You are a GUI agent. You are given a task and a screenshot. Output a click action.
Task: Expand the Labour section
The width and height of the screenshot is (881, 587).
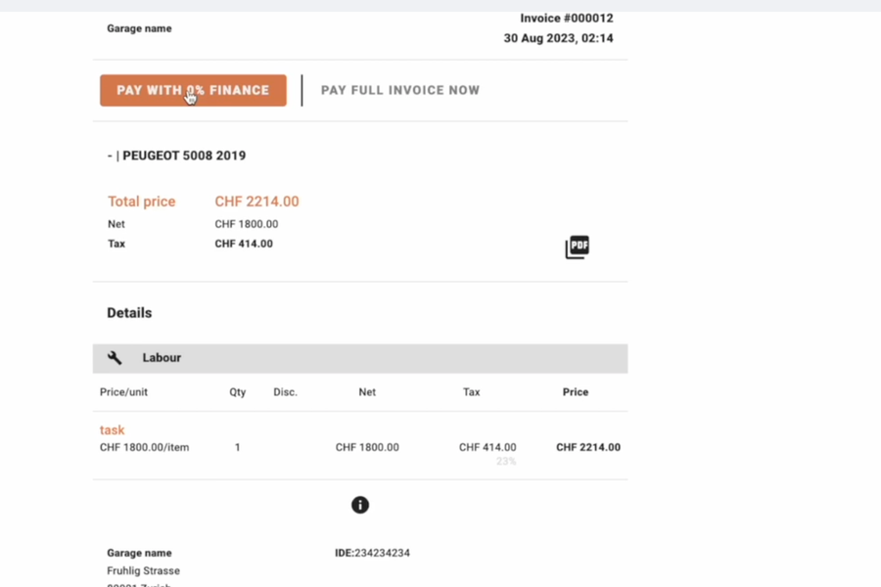point(162,357)
